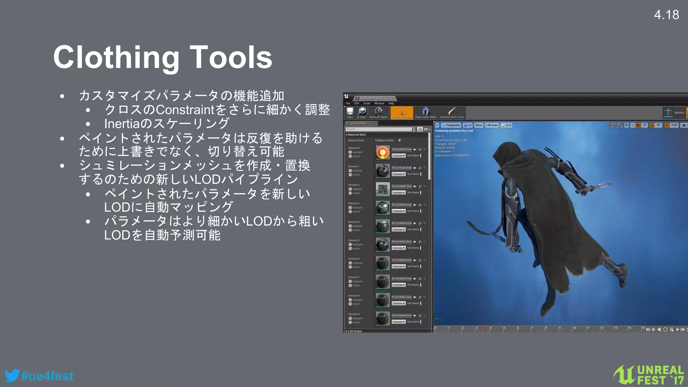Toggle rotation snapping on viewport
The image size is (688, 387).
click(x=652, y=125)
